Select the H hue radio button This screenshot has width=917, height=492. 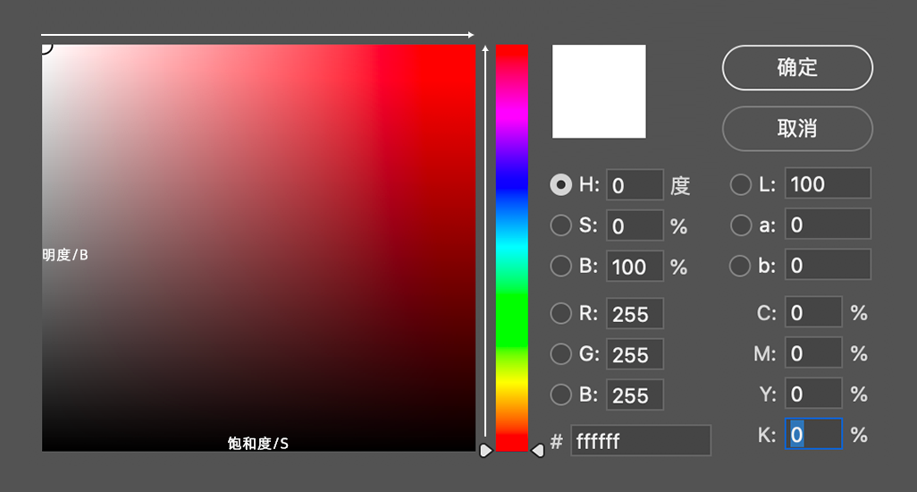pyautogui.click(x=560, y=185)
